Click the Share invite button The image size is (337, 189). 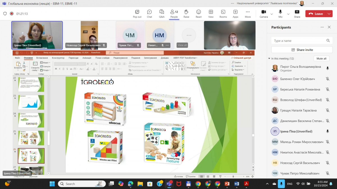pyautogui.click(x=302, y=50)
